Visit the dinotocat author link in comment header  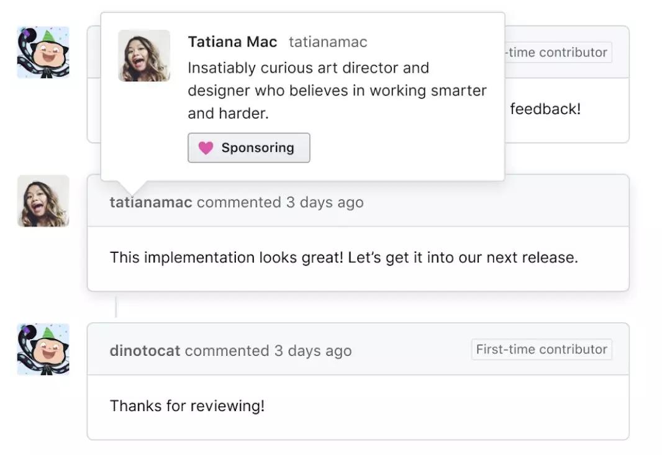[x=145, y=351]
